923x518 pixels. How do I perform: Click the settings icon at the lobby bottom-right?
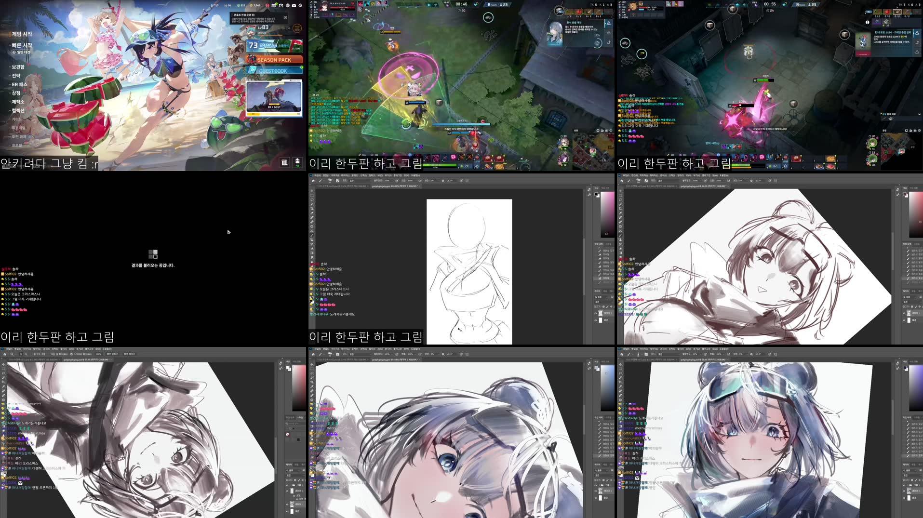300,5
